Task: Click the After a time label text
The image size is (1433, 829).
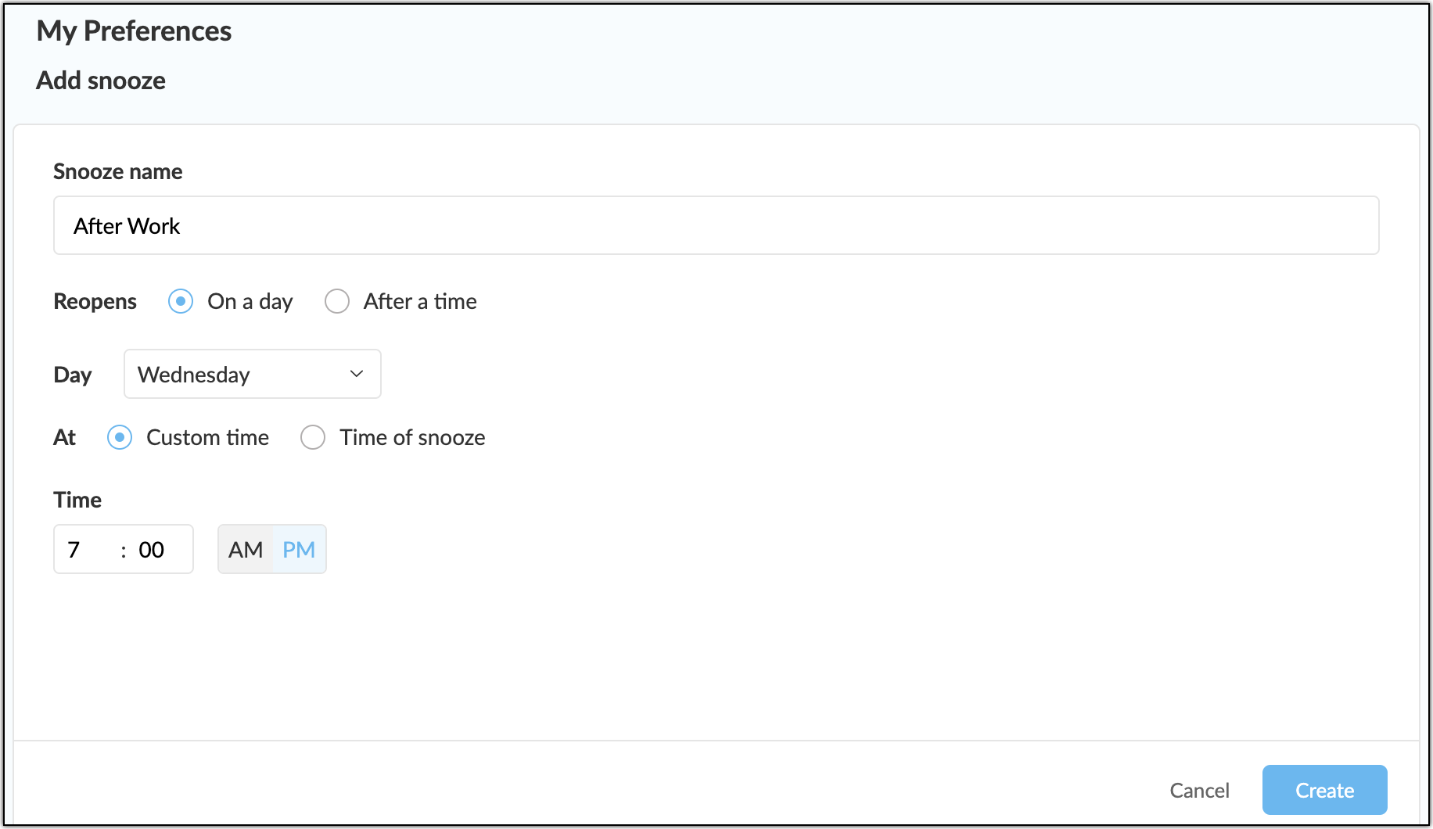Action: coord(420,301)
